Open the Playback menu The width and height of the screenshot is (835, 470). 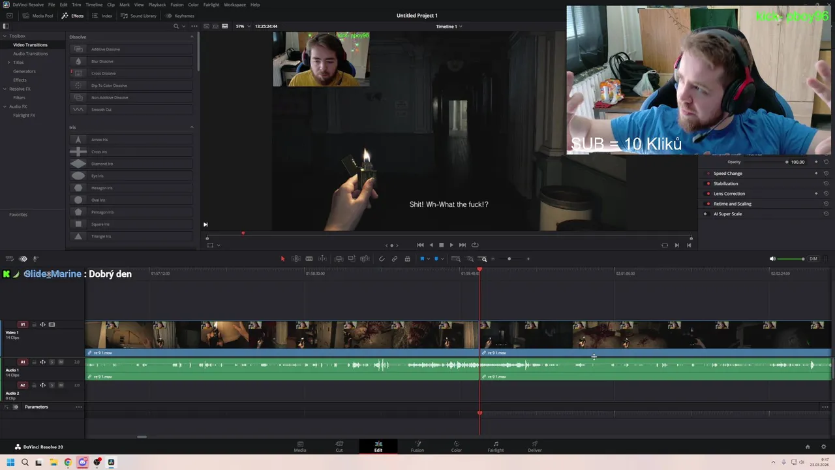pyautogui.click(x=157, y=5)
